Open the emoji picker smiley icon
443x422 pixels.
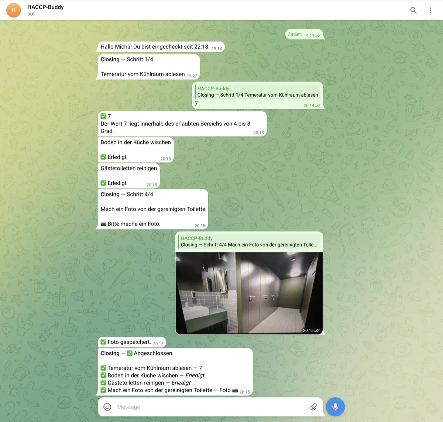click(107, 407)
